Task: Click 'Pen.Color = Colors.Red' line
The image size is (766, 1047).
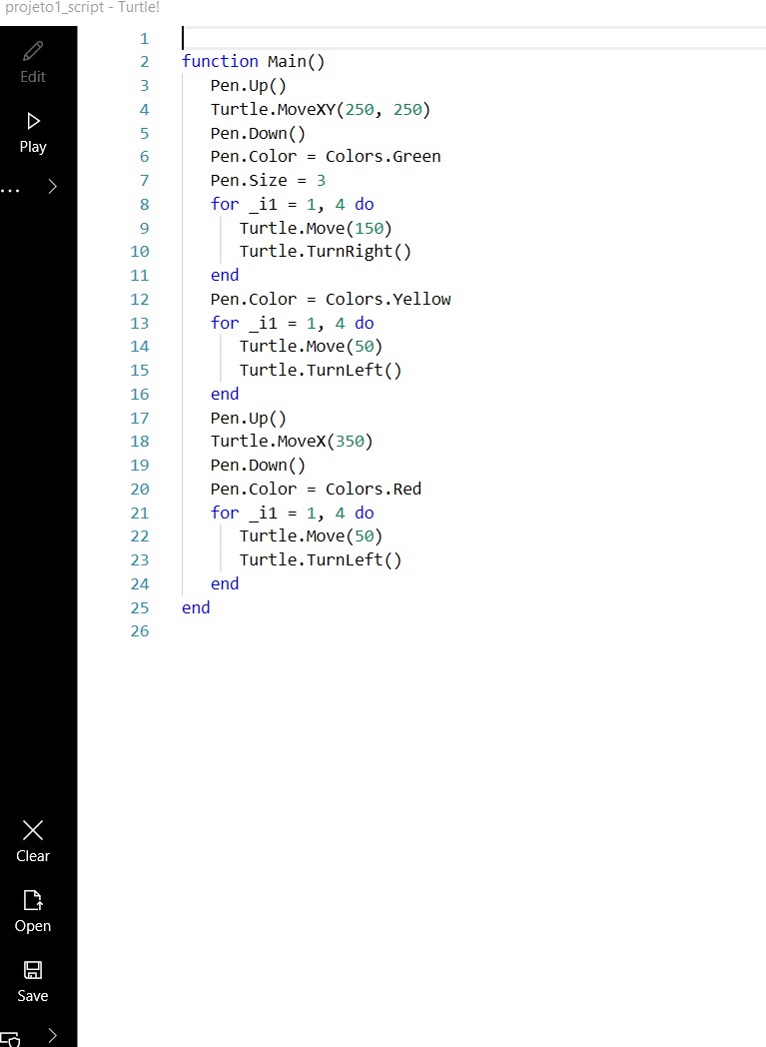Action: [x=316, y=489]
